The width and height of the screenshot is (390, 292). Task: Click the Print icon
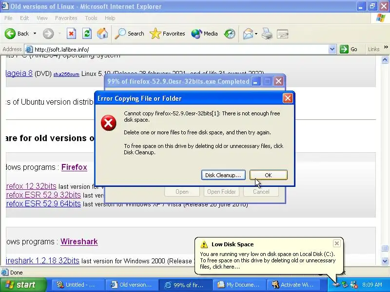267,34
